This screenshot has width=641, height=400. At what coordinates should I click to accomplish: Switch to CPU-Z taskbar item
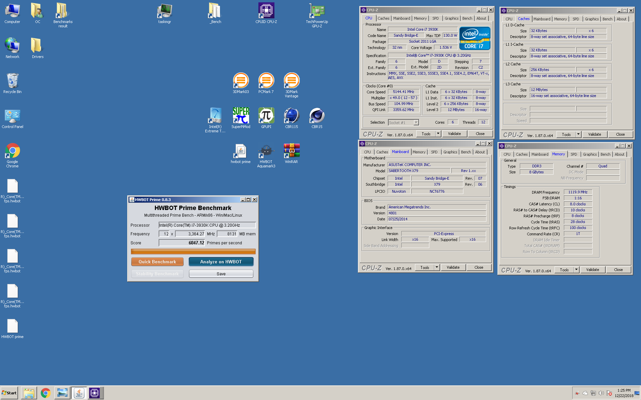click(x=95, y=393)
